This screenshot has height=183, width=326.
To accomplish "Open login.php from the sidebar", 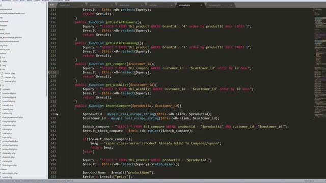I will click(x=7, y=137).
